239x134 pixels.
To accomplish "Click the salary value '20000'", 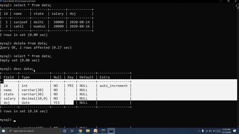I will [59, 26].
